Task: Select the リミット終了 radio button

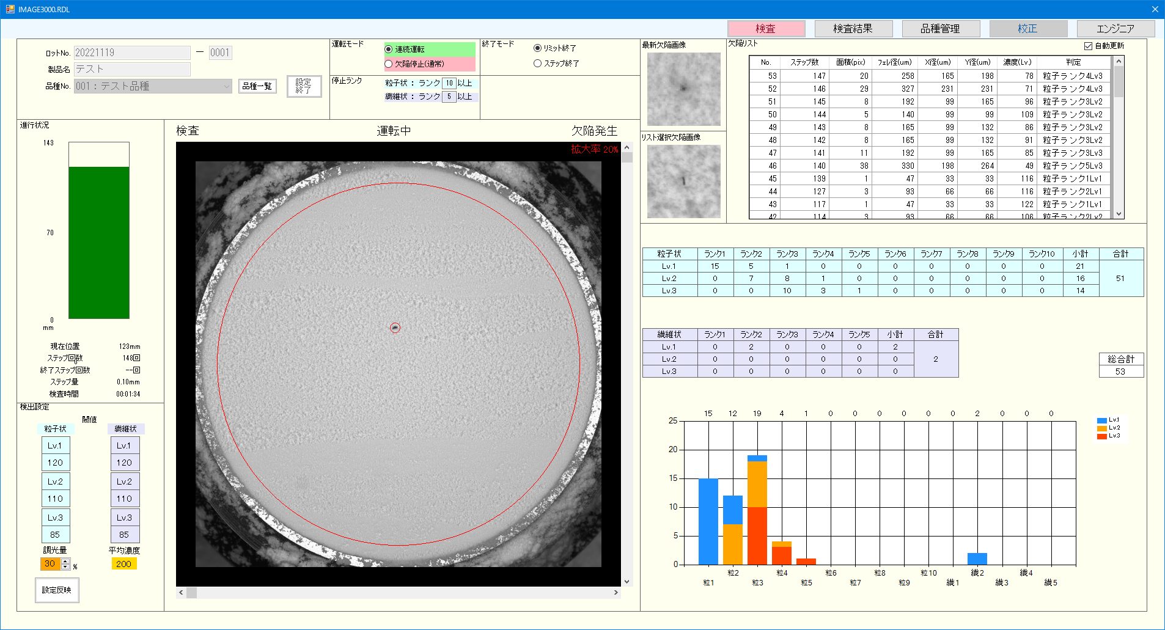Action: tap(536, 48)
